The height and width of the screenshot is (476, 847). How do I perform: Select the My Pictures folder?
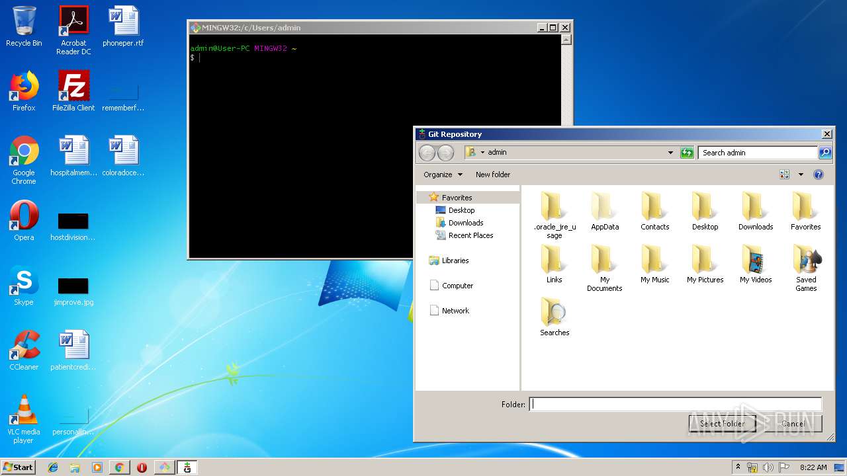coord(705,264)
